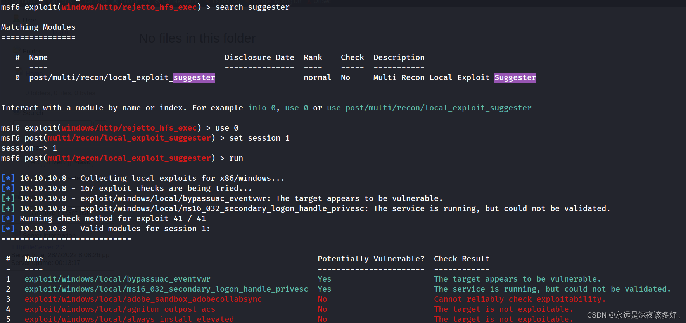
Task: Click the 'Check' column header
Action: pos(353,57)
